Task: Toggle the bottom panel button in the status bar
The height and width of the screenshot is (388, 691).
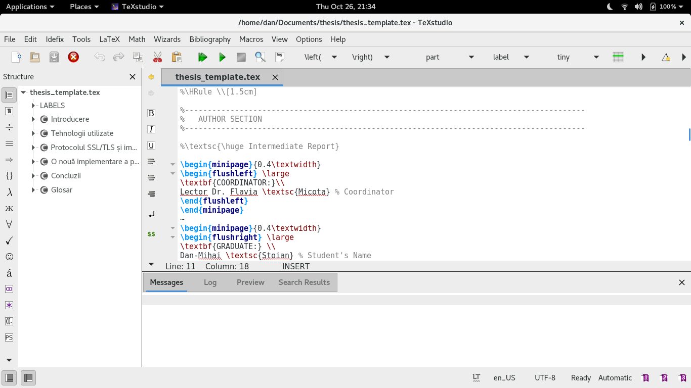Action: point(28,377)
